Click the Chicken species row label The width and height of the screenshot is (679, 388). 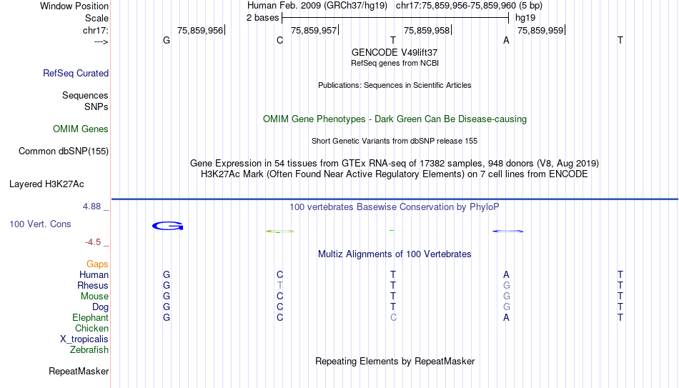click(91, 328)
